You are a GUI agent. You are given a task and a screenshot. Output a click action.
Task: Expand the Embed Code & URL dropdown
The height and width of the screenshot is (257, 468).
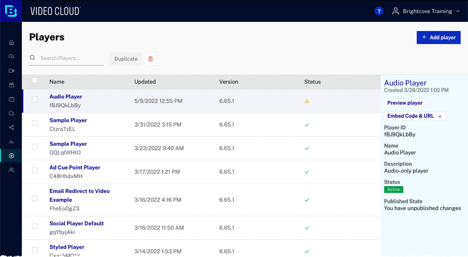tap(414, 116)
